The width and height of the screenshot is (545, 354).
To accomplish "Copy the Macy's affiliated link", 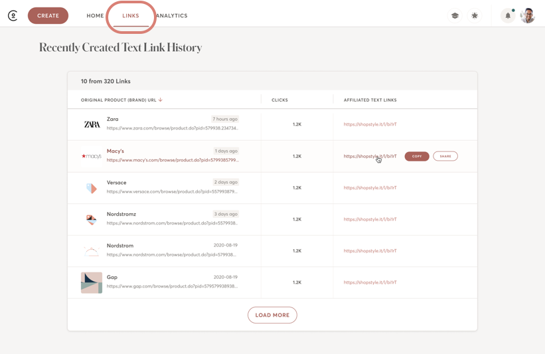I will (417, 156).
